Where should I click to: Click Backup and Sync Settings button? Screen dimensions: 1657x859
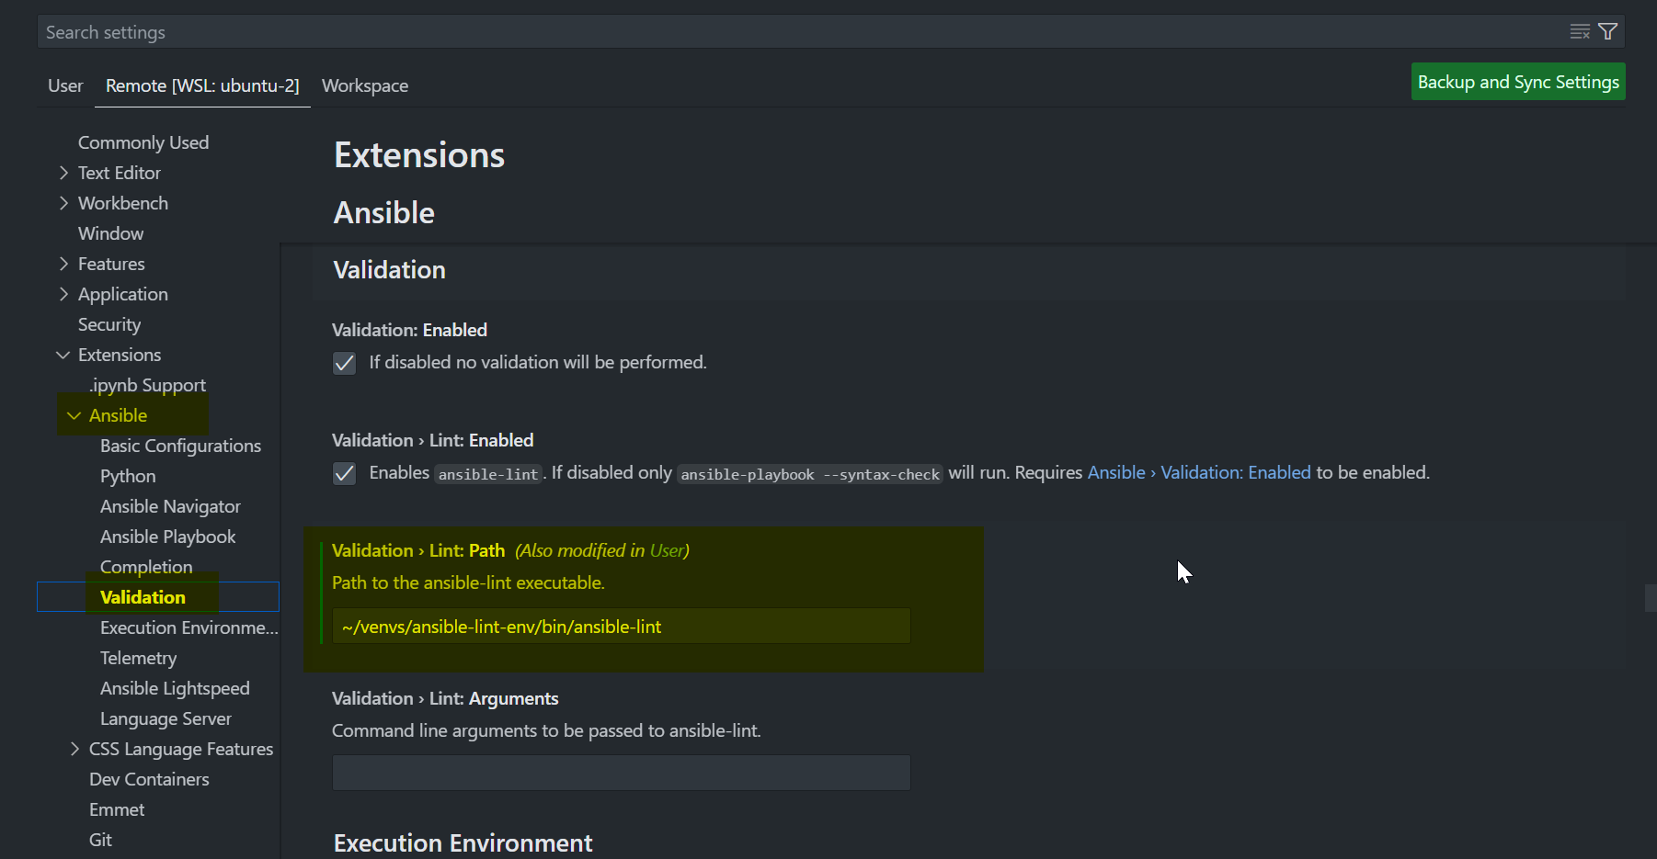click(1518, 82)
